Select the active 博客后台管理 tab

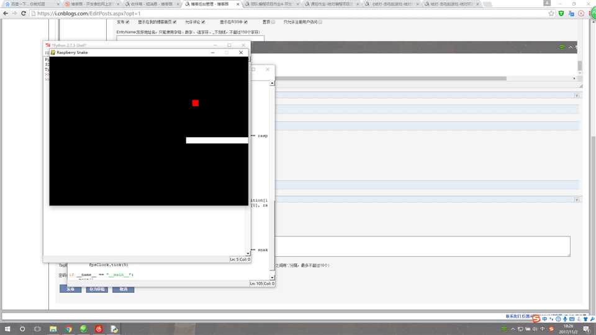pos(212,4)
